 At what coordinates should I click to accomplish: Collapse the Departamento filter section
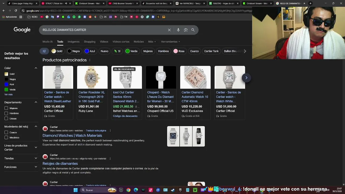tap(36, 102)
